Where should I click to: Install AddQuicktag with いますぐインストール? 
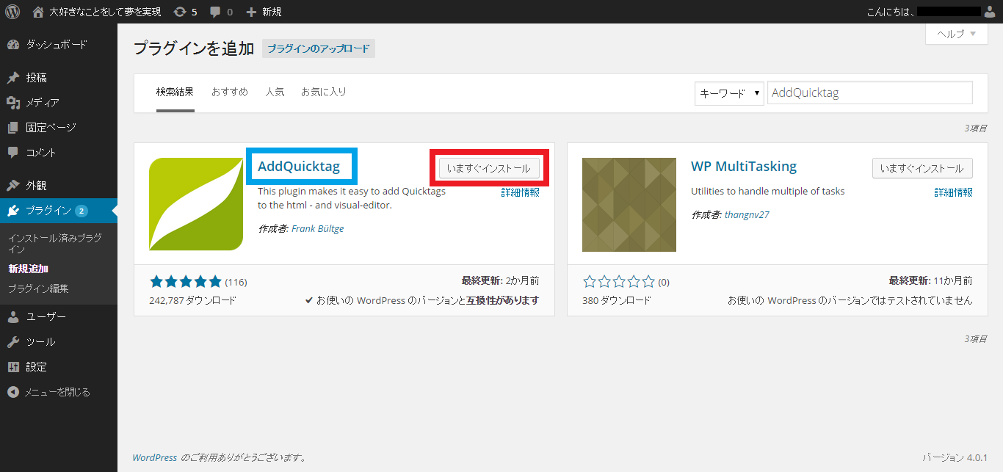click(x=489, y=168)
